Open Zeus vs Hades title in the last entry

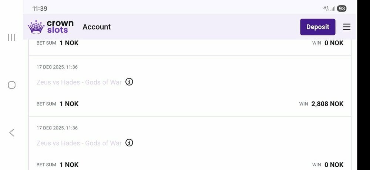click(x=79, y=143)
